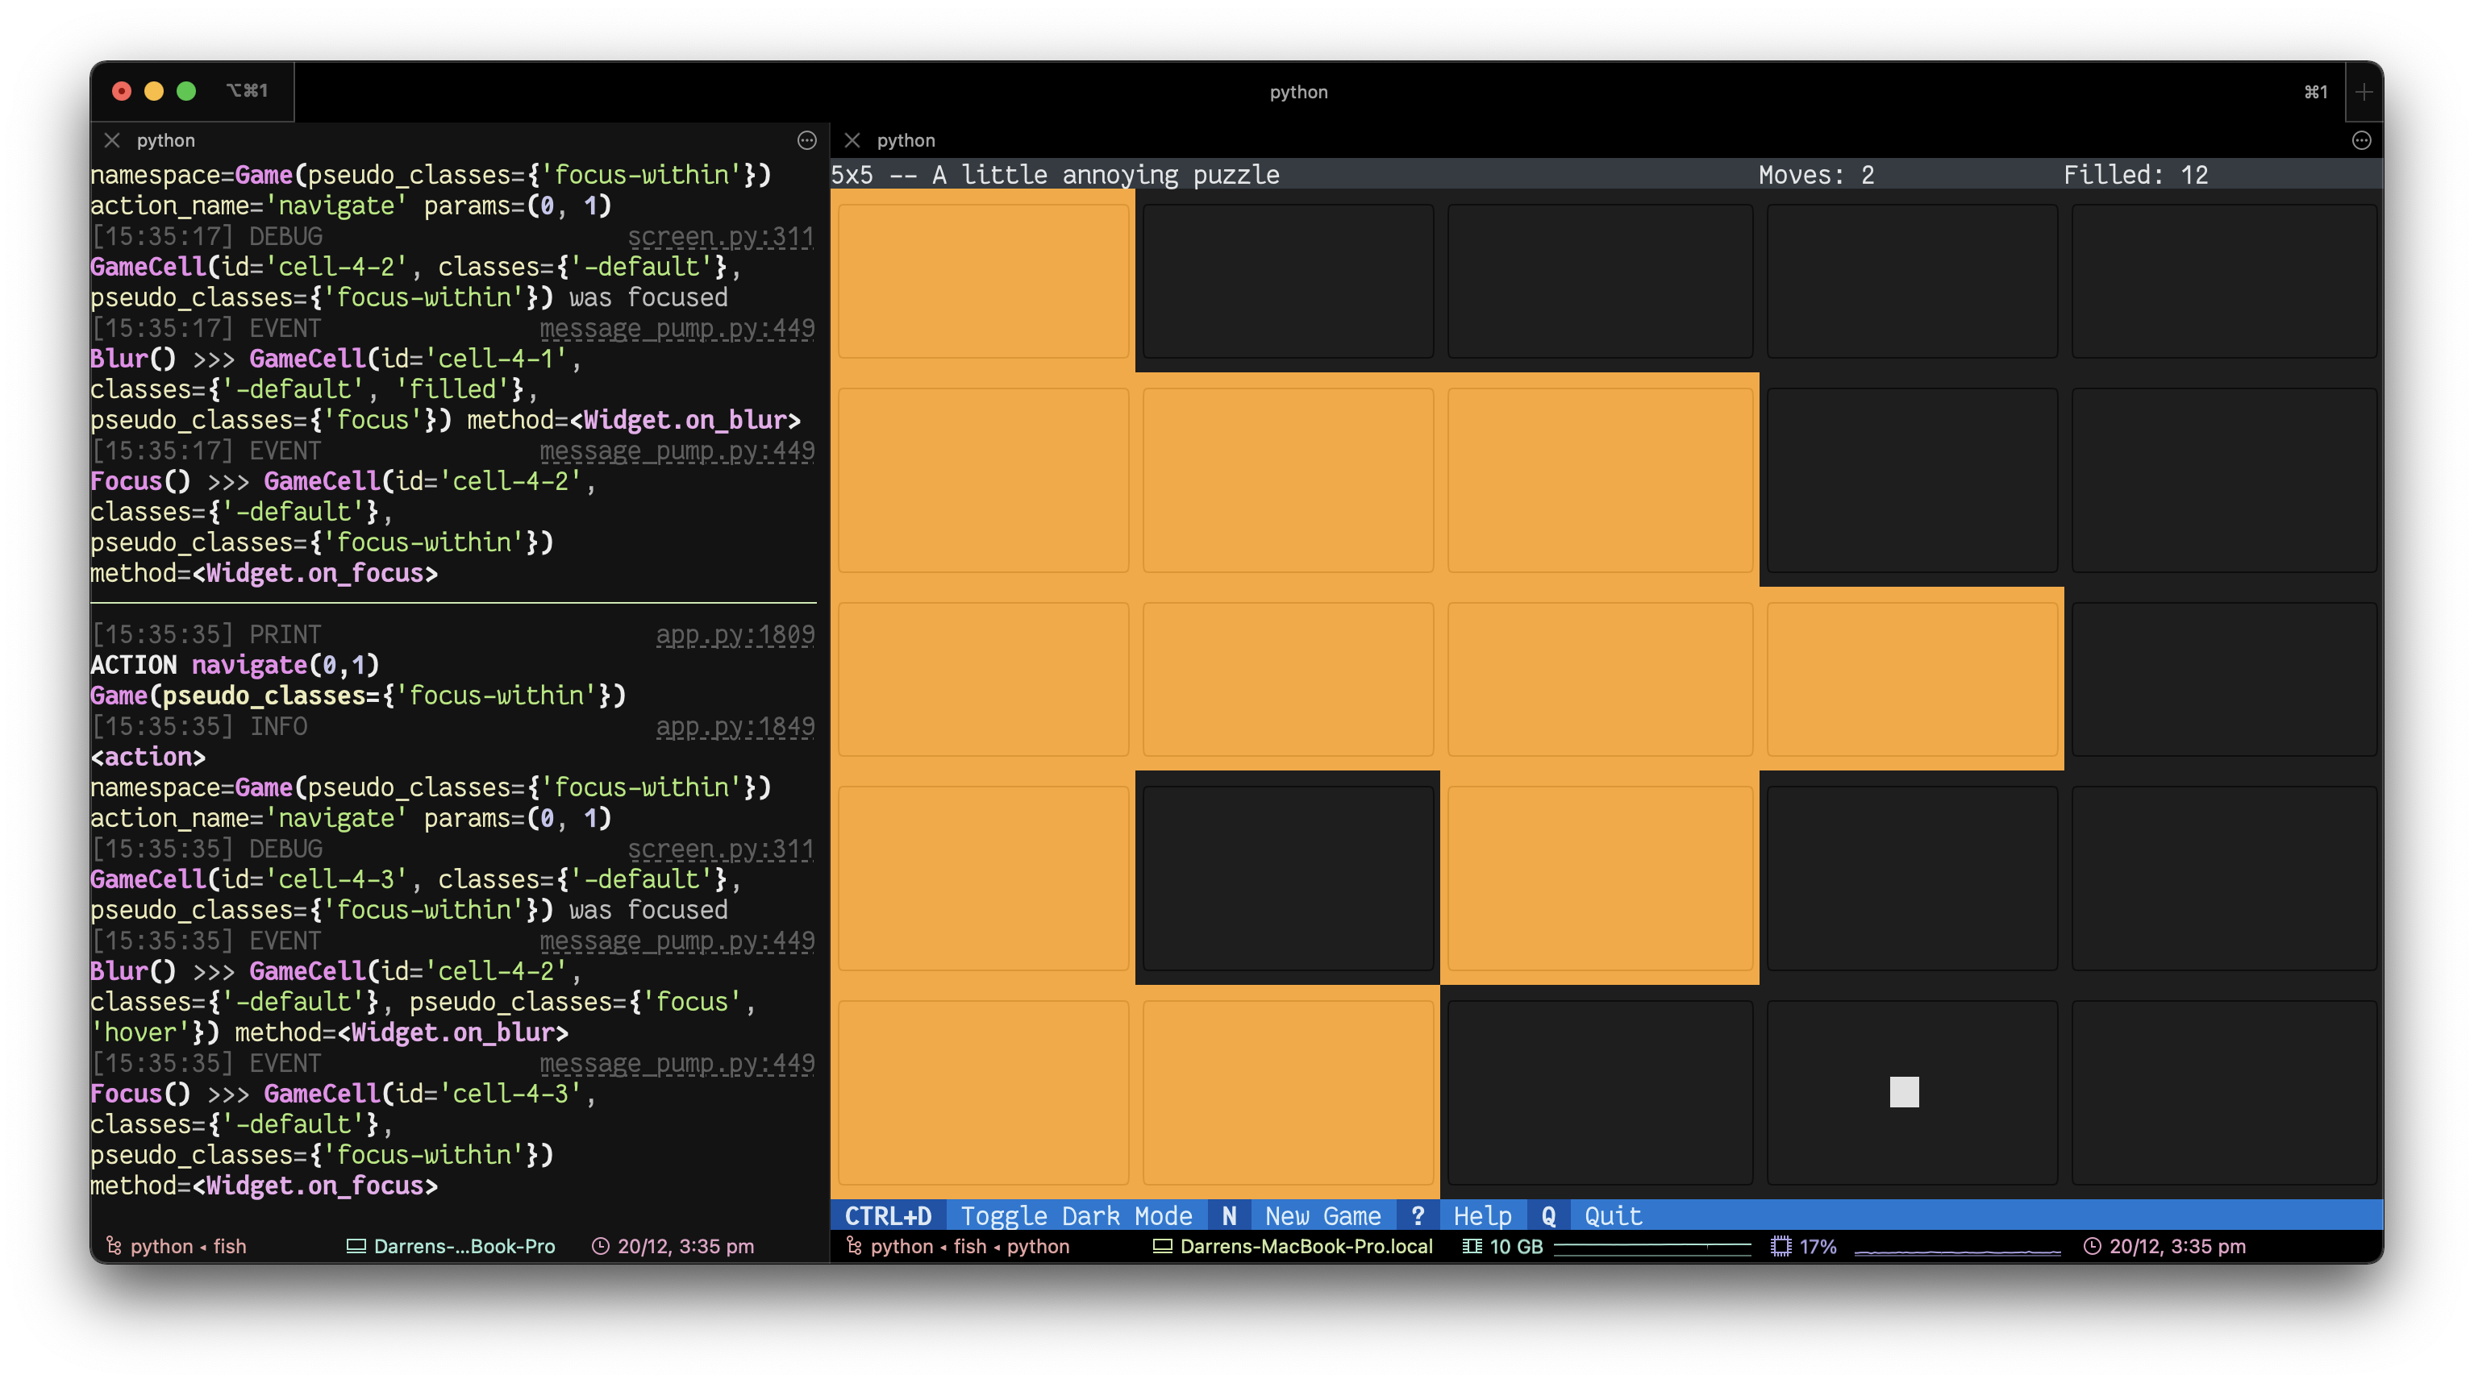Image resolution: width=2474 pixels, height=1383 pixels.
Task: Toggle the empty cell in row 1 column 4
Action: pos(1911,280)
